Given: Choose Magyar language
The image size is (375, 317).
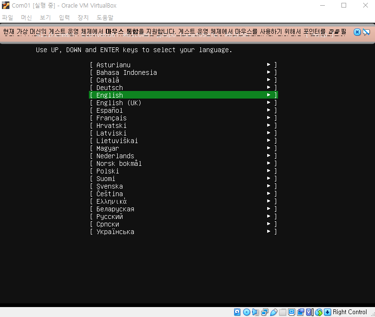Looking at the screenshot, I should tap(183, 148).
